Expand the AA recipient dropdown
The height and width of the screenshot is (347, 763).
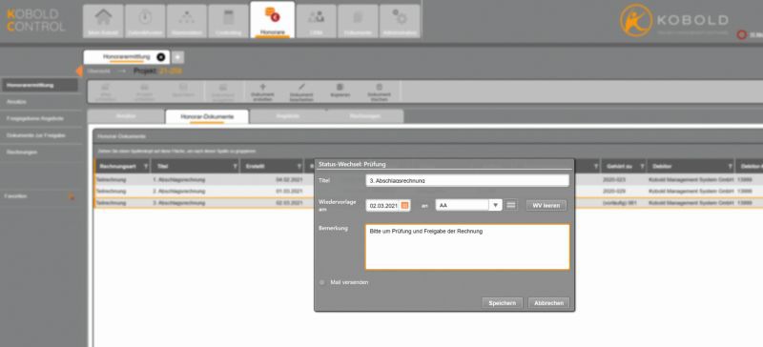(495, 205)
